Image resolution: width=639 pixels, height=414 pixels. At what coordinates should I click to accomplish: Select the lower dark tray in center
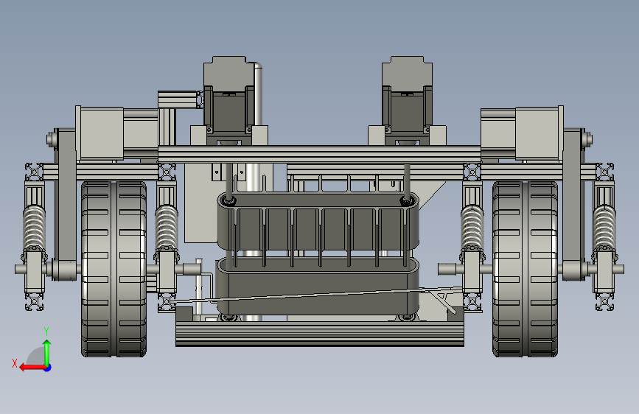tap(317, 287)
